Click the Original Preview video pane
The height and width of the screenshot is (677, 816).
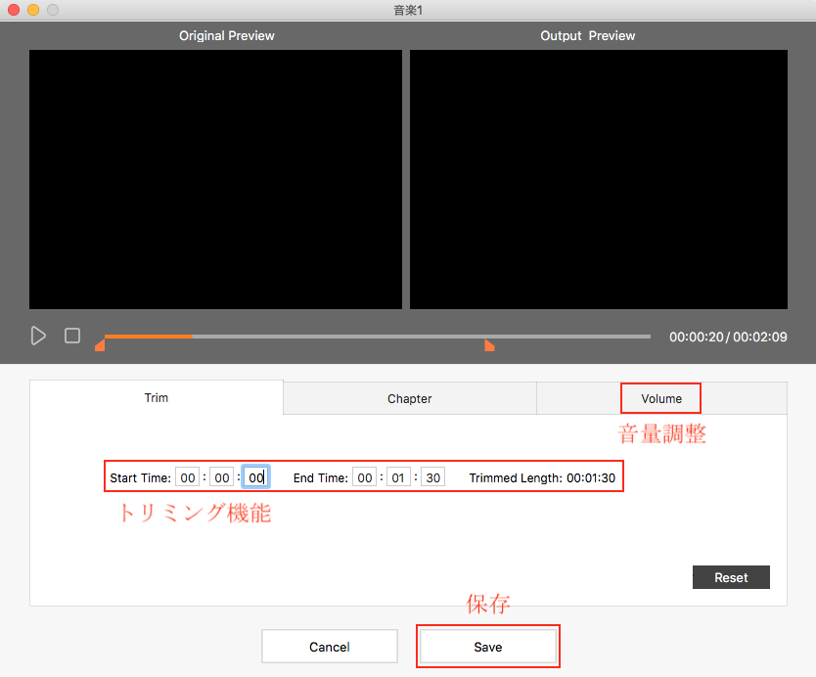point(215,180)
